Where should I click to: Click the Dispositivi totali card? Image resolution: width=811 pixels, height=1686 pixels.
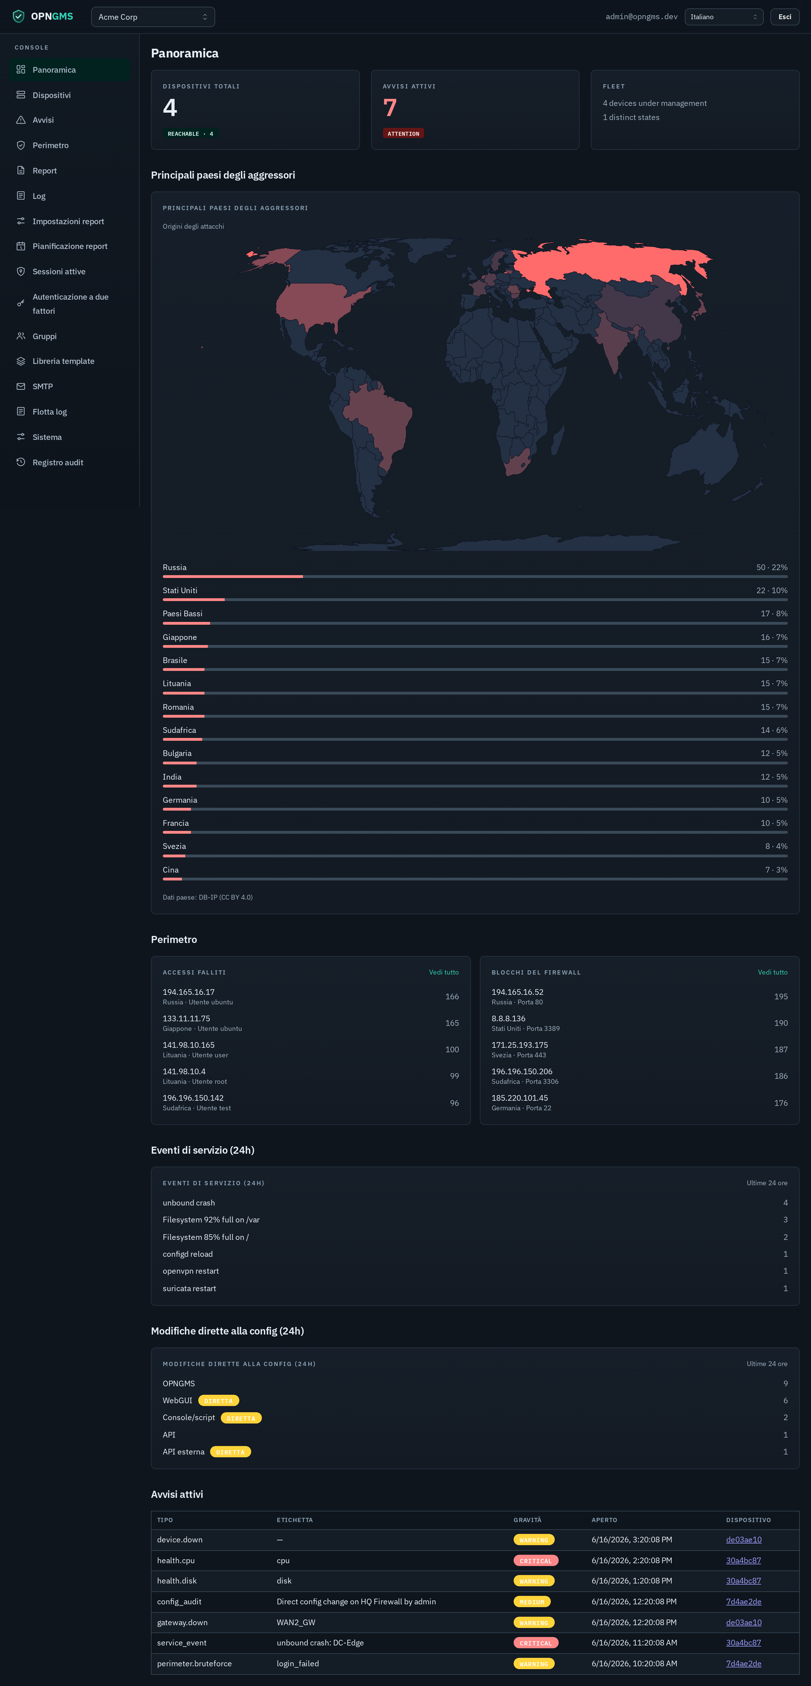255,110
